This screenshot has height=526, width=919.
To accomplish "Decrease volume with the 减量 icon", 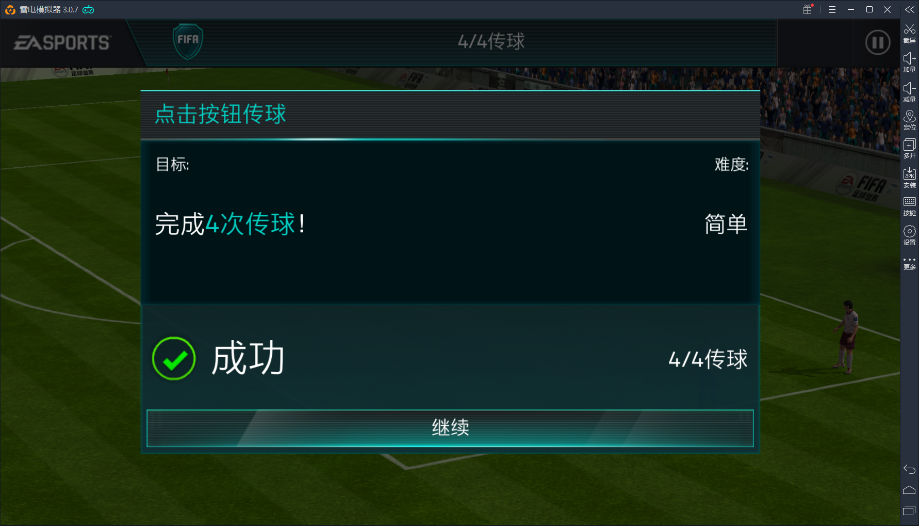I will (x=910, y=92).
